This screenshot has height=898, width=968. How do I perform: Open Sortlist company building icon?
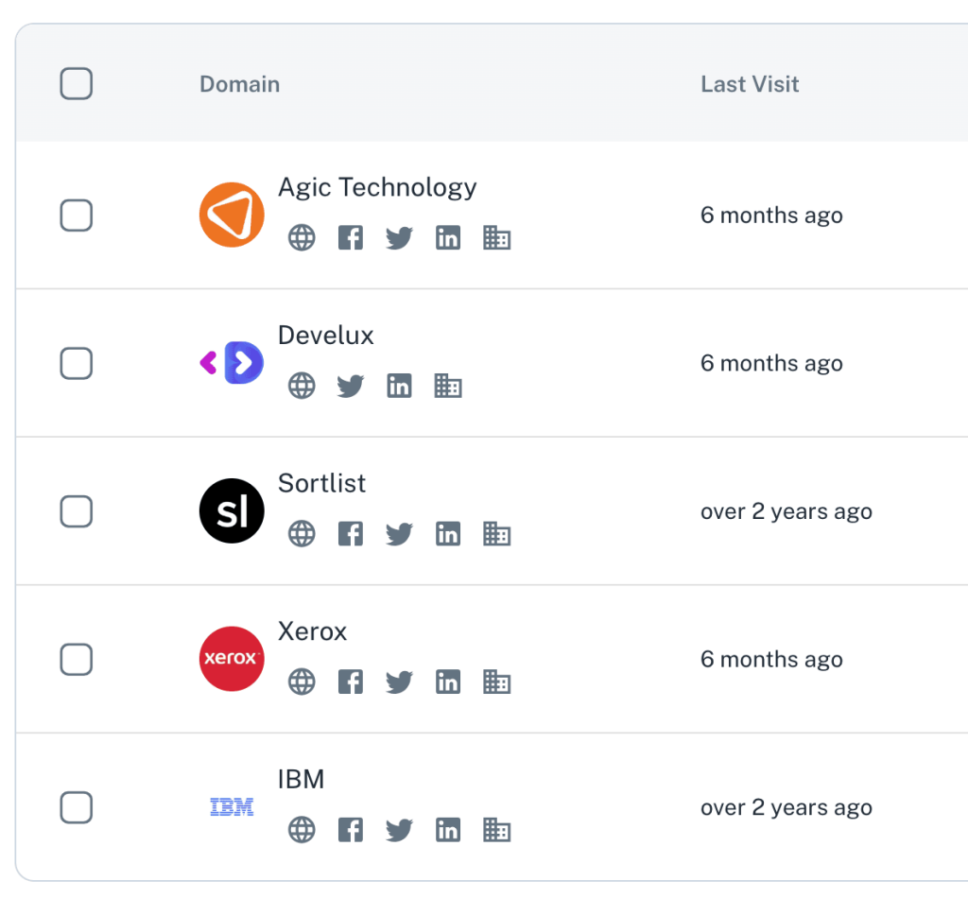[x=497, y=534]
